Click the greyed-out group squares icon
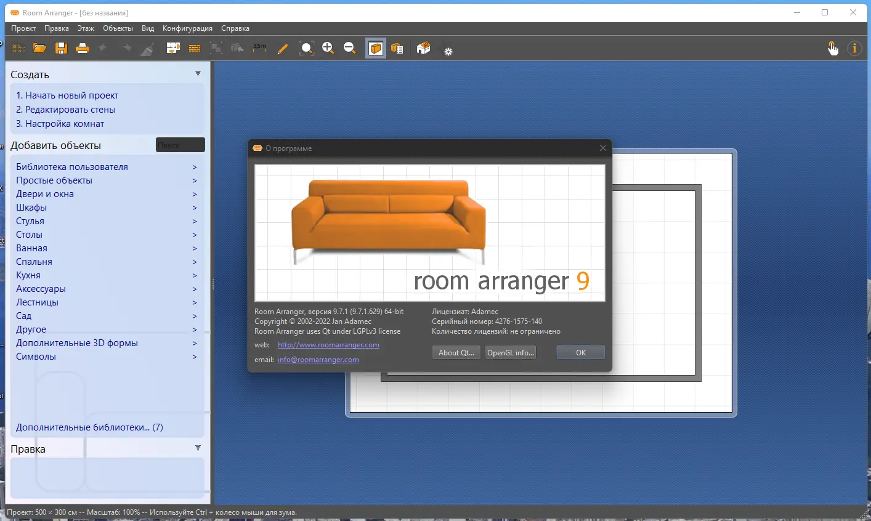This screenshot has height=521, width=871. click(216, 48)
